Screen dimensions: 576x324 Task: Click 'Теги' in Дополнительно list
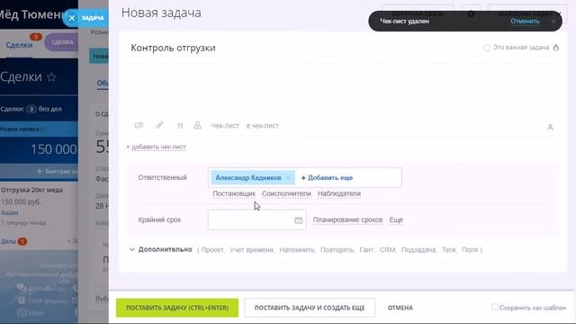448,250
